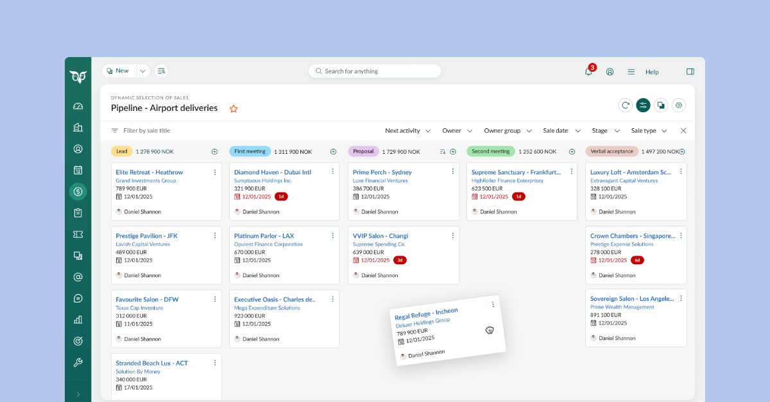Open the Email at-sign icon in sidebar
The width and height of the screenshot is (770, 402).
tap(78, 277)
